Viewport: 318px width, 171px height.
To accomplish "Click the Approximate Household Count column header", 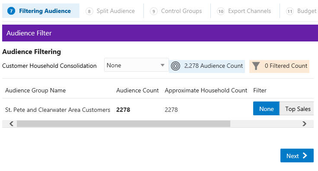I will click(x=206, y=90).
